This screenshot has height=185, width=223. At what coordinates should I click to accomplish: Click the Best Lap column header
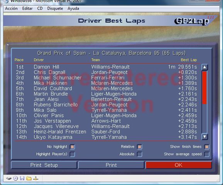[189, 60]
